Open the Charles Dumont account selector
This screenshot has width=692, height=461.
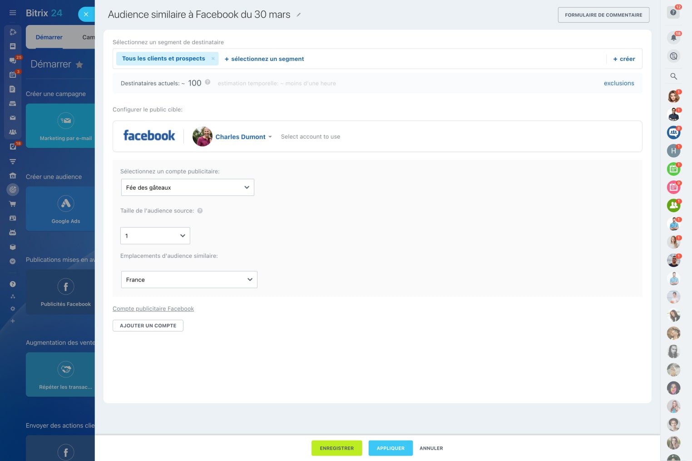(243, 137)
